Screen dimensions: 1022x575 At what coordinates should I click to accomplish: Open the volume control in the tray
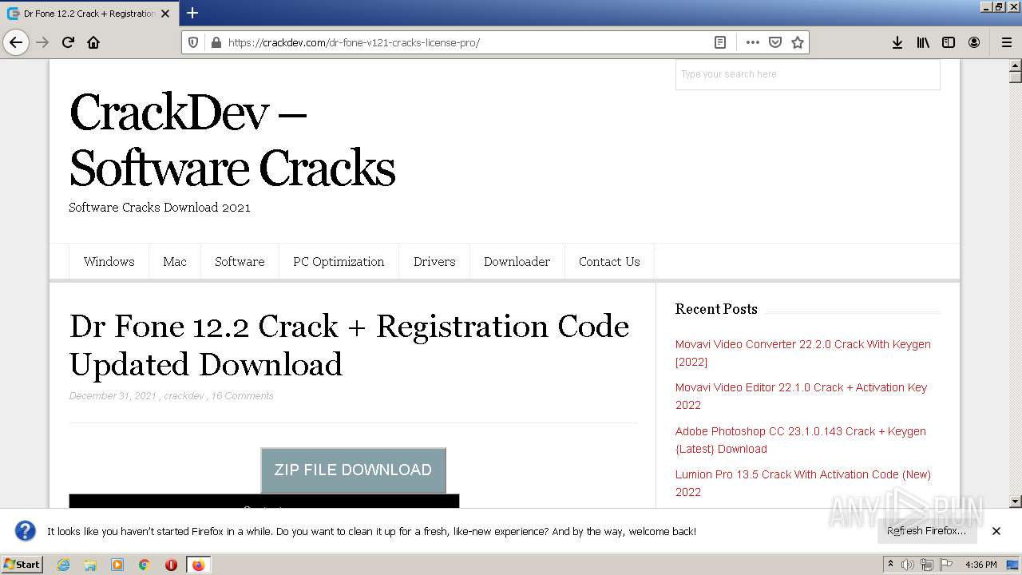pos(908,565)
